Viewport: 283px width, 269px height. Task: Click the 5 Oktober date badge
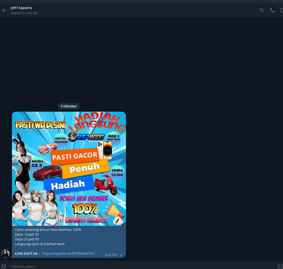68,106
